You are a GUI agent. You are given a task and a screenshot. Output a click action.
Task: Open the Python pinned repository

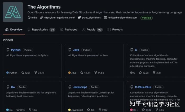16,50
